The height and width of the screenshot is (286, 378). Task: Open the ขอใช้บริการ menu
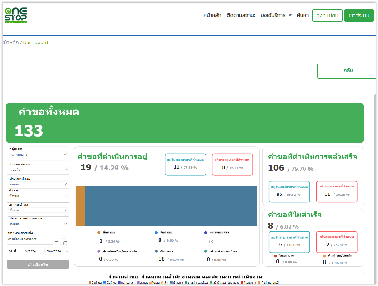(x=276, y=15)
